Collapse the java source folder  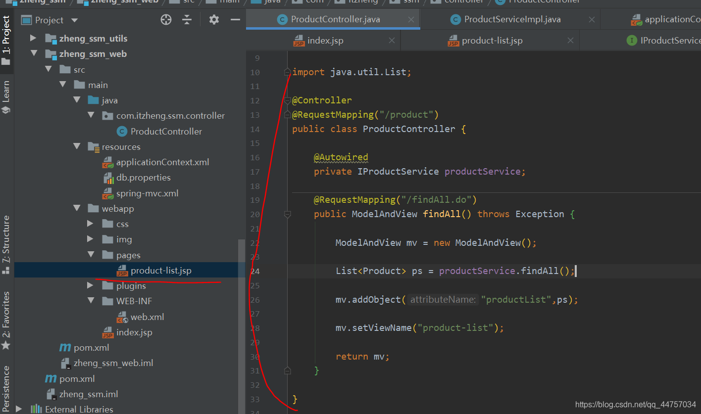[x=77, y=100]
